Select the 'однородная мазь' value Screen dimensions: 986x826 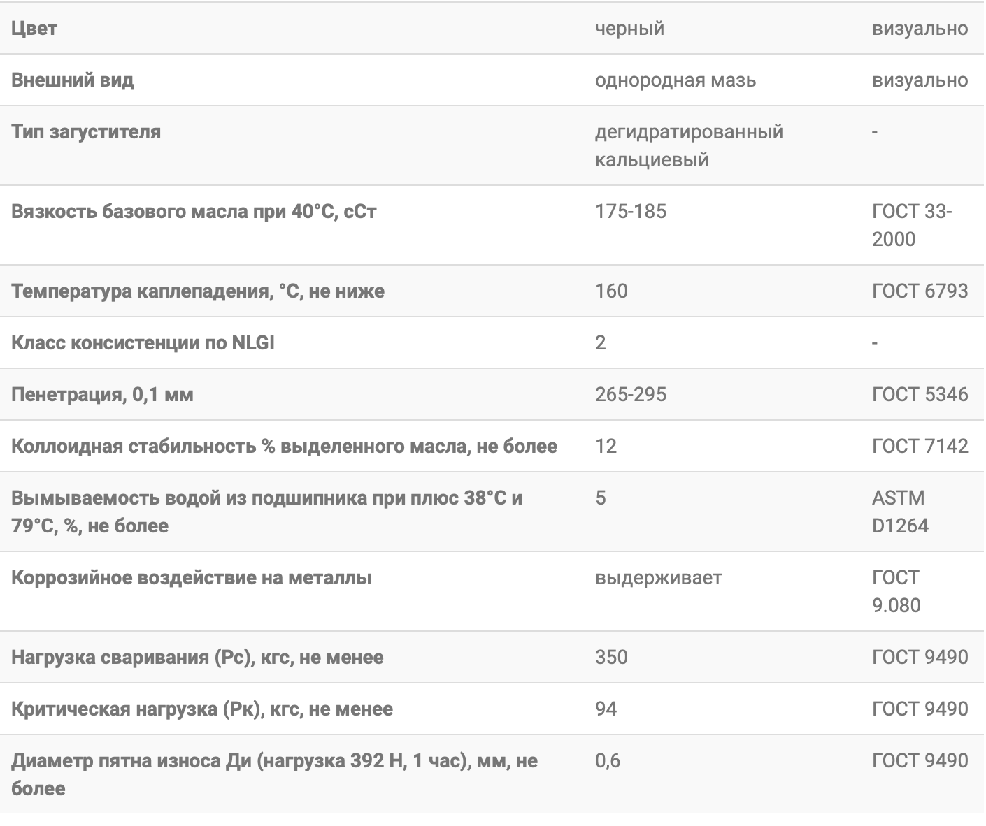(x=676, y=80)
